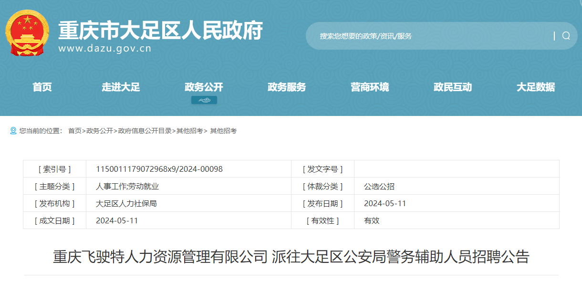Go to 政务公开 in the breadcrumb
Viewport: 582px width, 293px height.
tap(100, 131)
